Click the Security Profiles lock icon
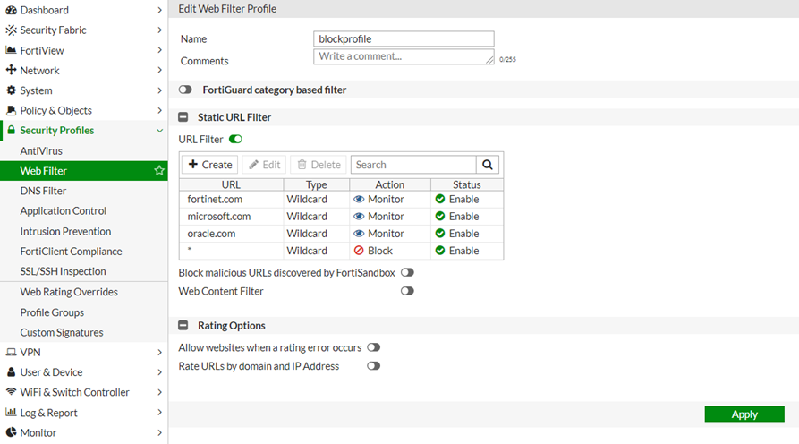799x444 pixels. click(x=12, y=131)
